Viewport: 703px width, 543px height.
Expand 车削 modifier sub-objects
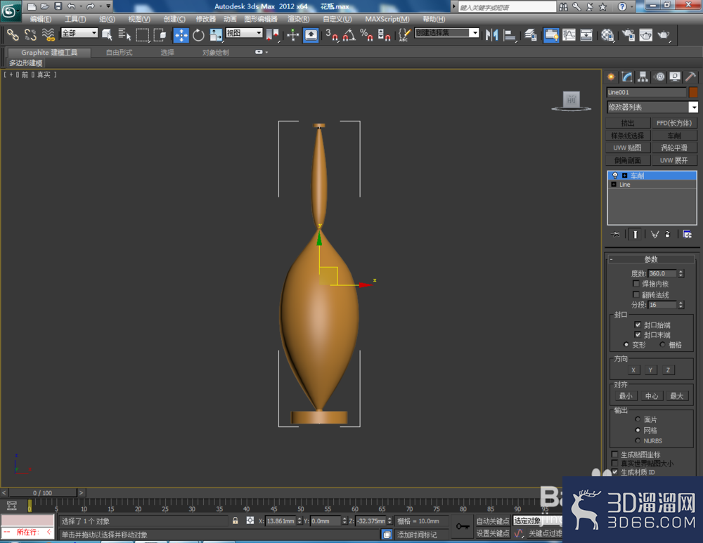pyautogui.click(x=624, y=176)
